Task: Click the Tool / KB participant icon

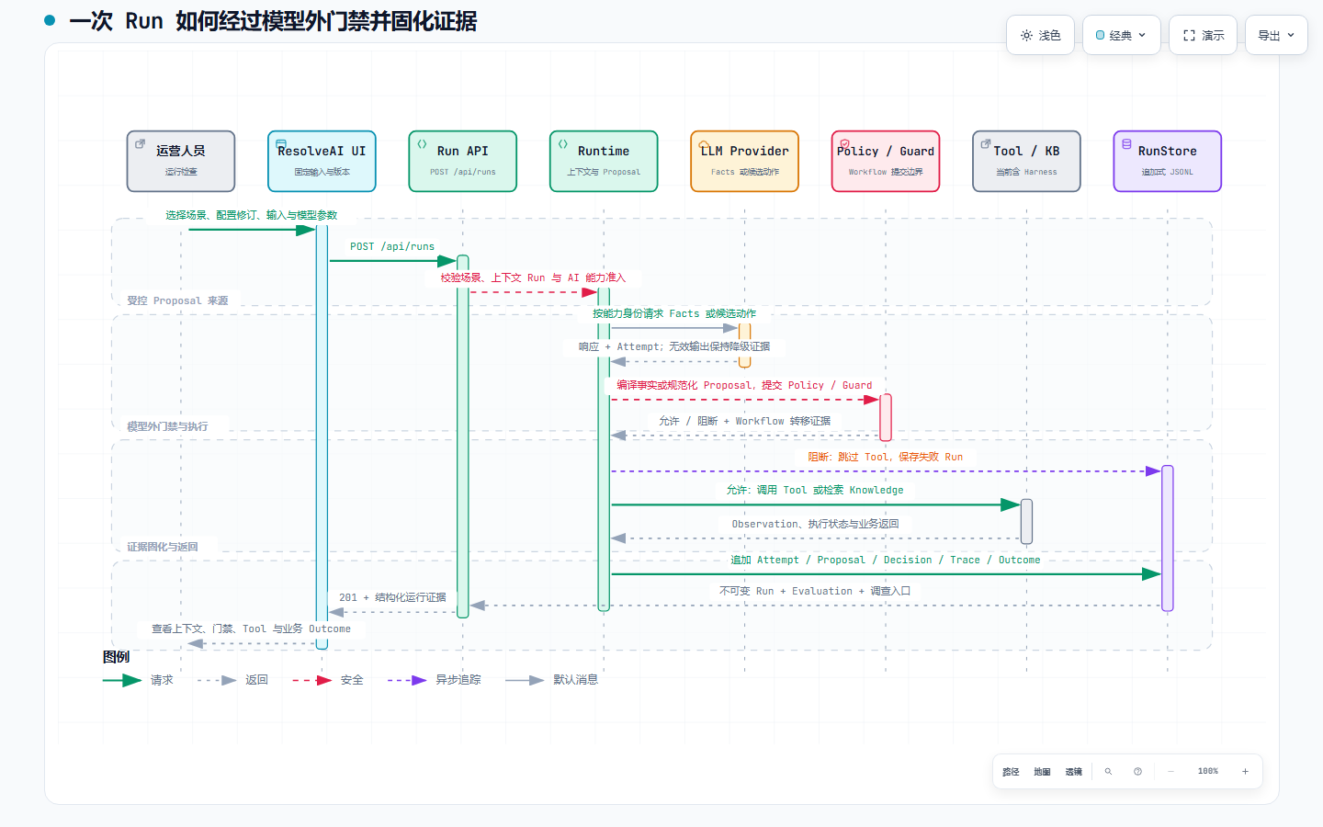Action: point(986,144)
